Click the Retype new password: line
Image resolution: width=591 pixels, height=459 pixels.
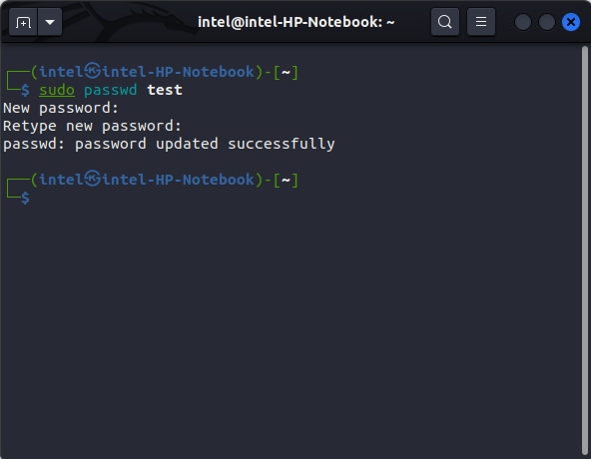pyautogui.click(x=92, y=126)
